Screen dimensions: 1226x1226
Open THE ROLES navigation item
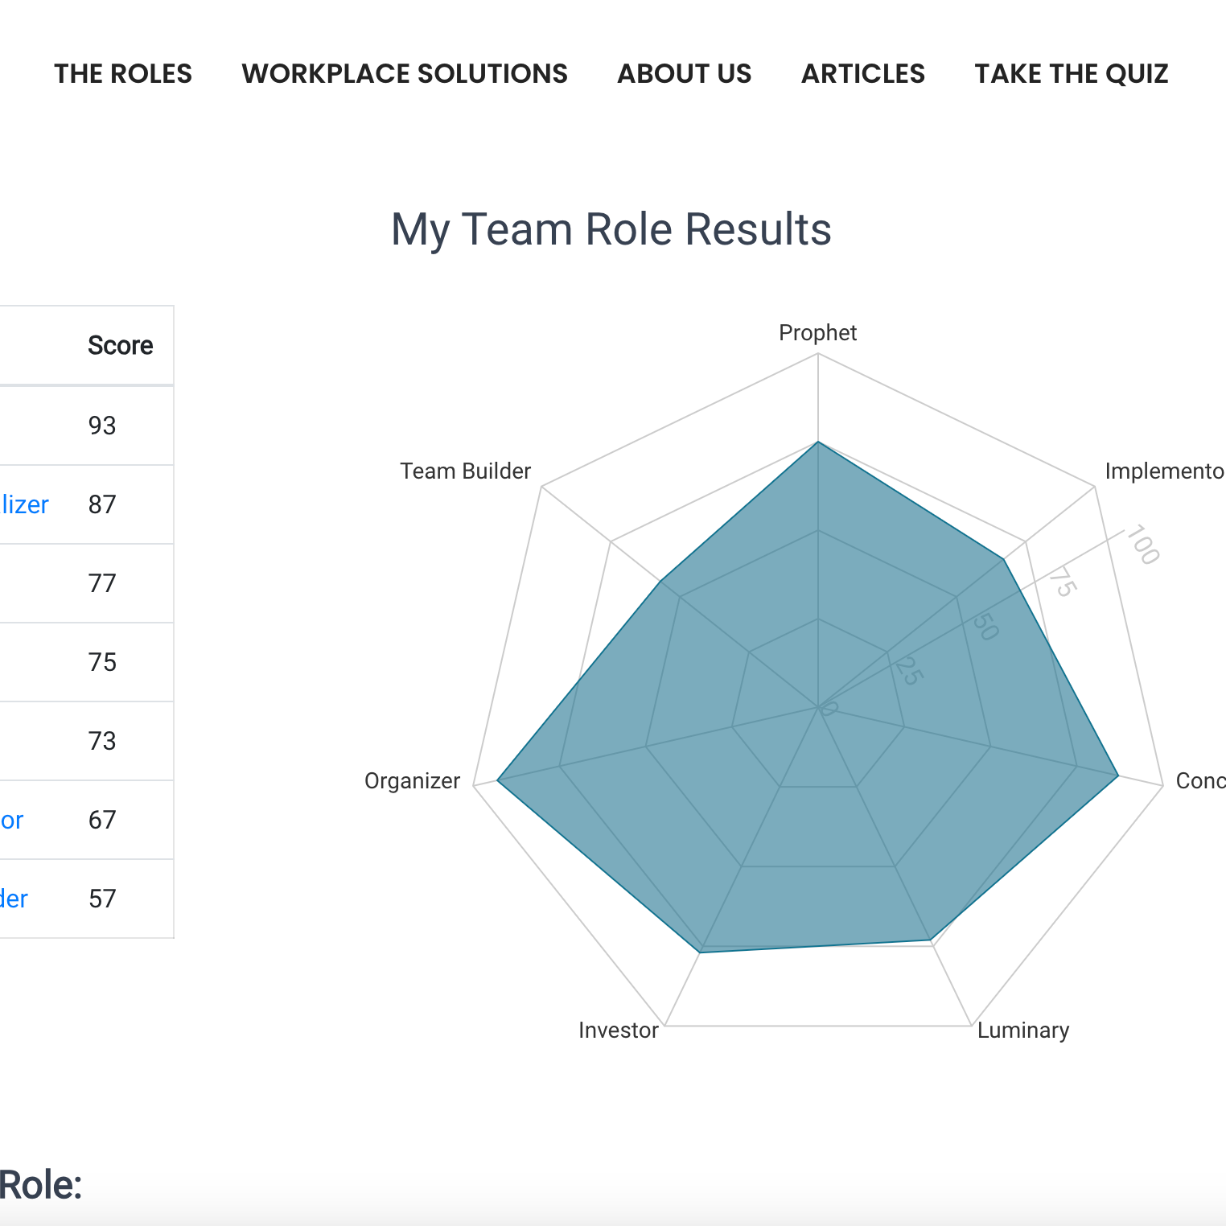coord(123,74)
